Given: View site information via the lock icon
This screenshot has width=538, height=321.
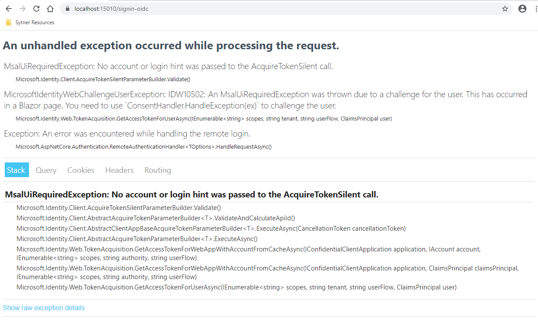Looking at the screenshot, I should [67, 9].
